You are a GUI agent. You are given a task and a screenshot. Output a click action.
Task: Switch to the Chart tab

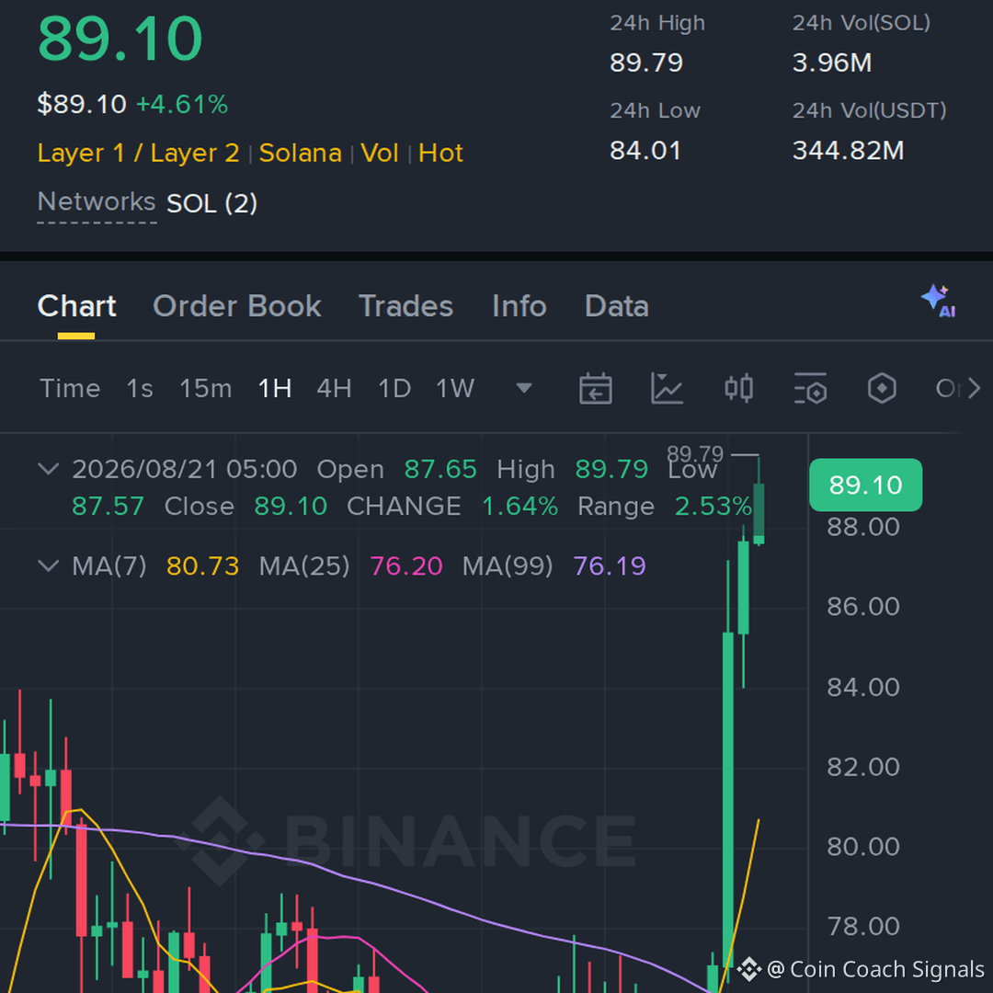(x=76, y=306)
